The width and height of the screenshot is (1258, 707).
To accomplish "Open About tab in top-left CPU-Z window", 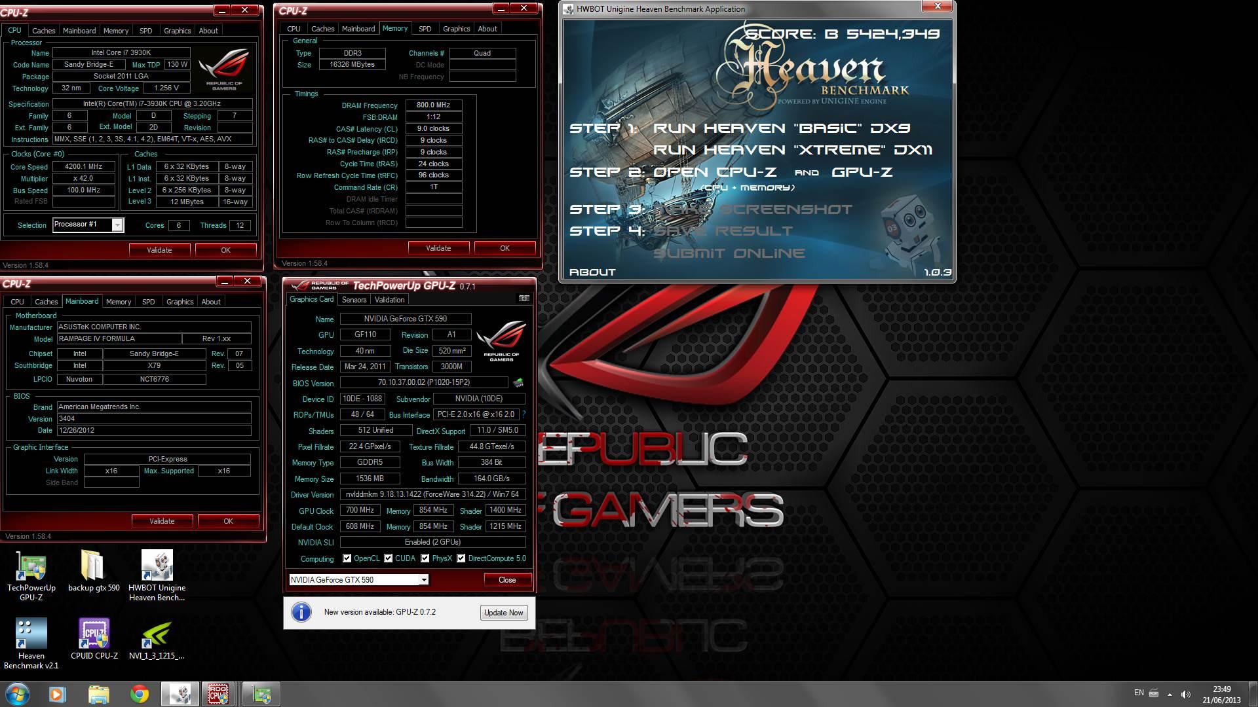I will tap(208, 31).
